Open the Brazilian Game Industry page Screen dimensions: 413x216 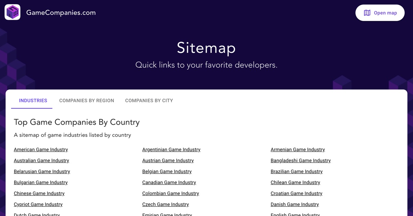click(x=296, y=171)
